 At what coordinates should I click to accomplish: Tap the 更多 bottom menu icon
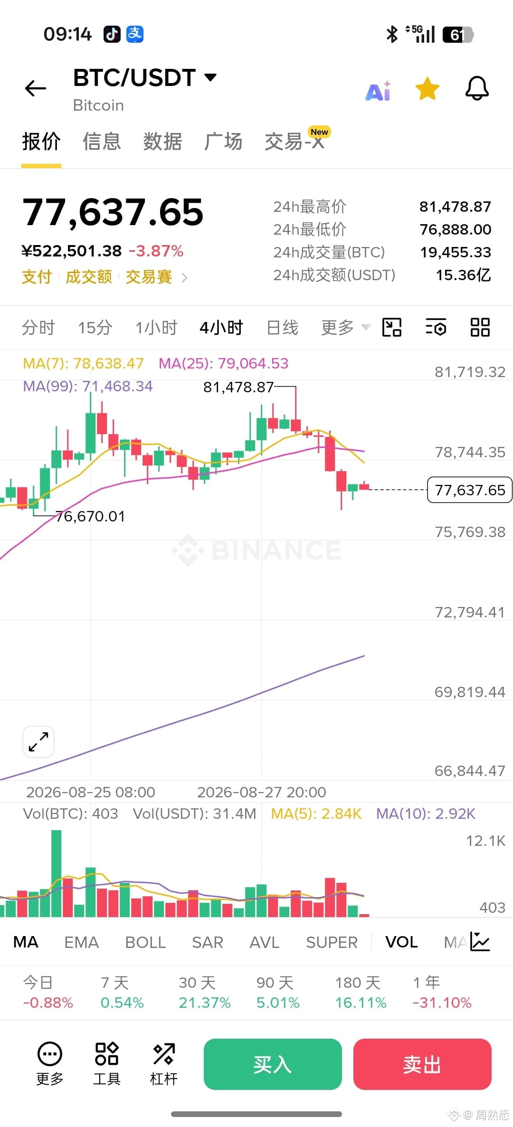[x=50, y=1064]
